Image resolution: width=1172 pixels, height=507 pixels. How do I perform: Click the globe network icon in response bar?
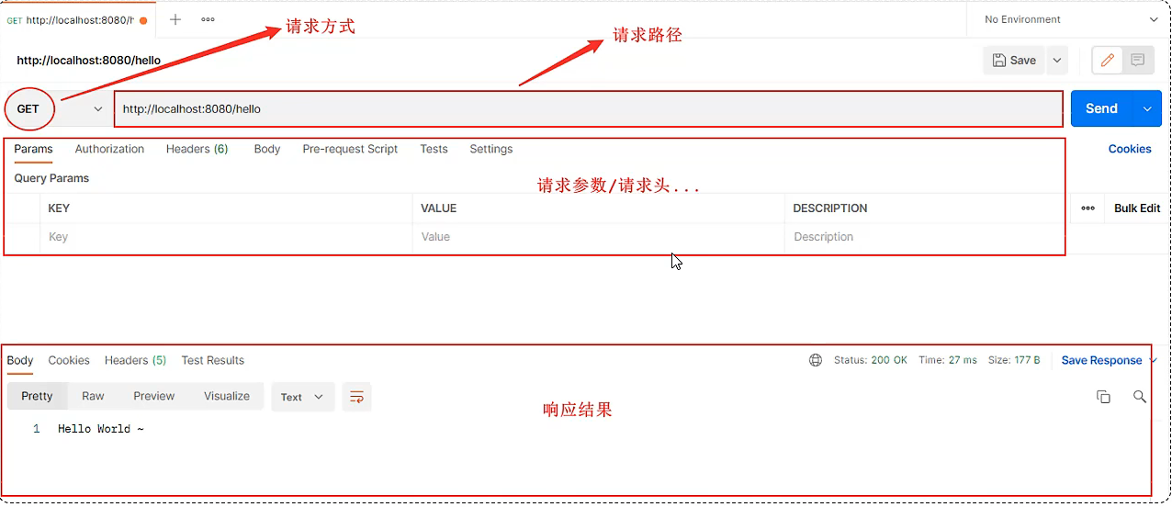[816, 360]
